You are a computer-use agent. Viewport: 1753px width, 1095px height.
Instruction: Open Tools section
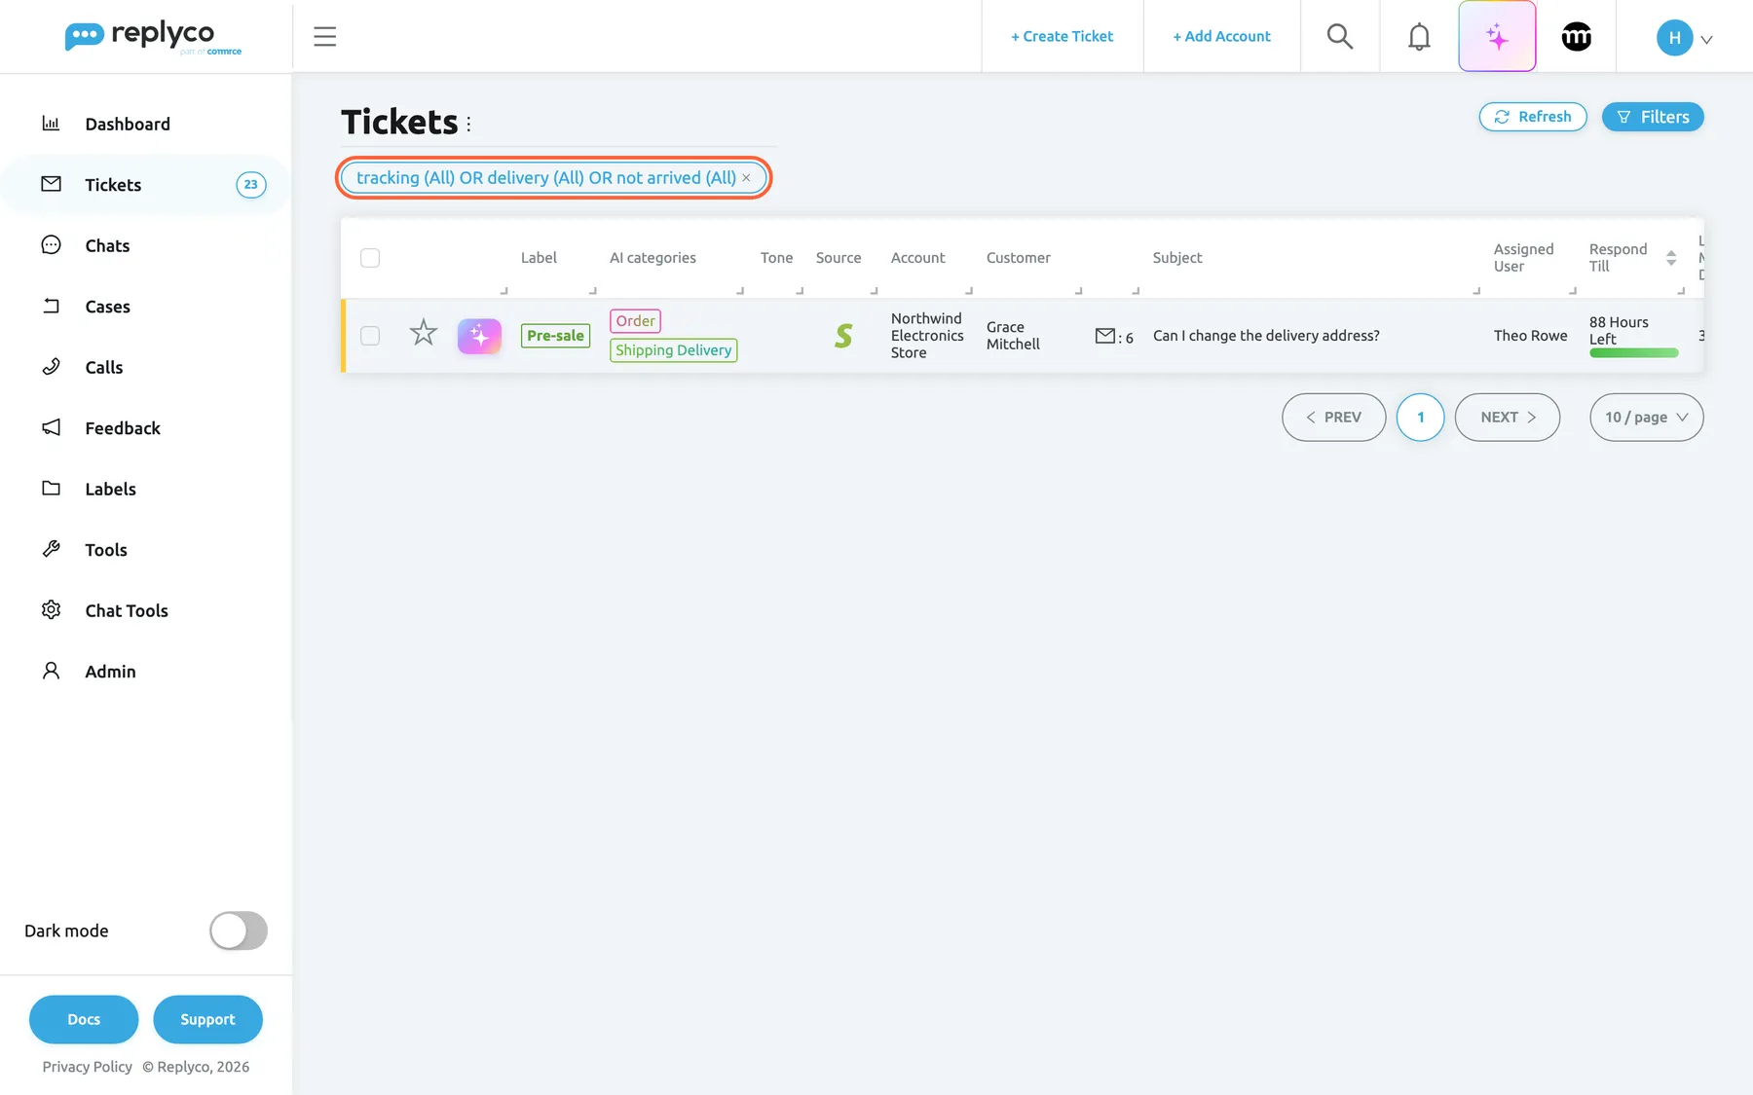pyautogui.click(x=106, y=550)
